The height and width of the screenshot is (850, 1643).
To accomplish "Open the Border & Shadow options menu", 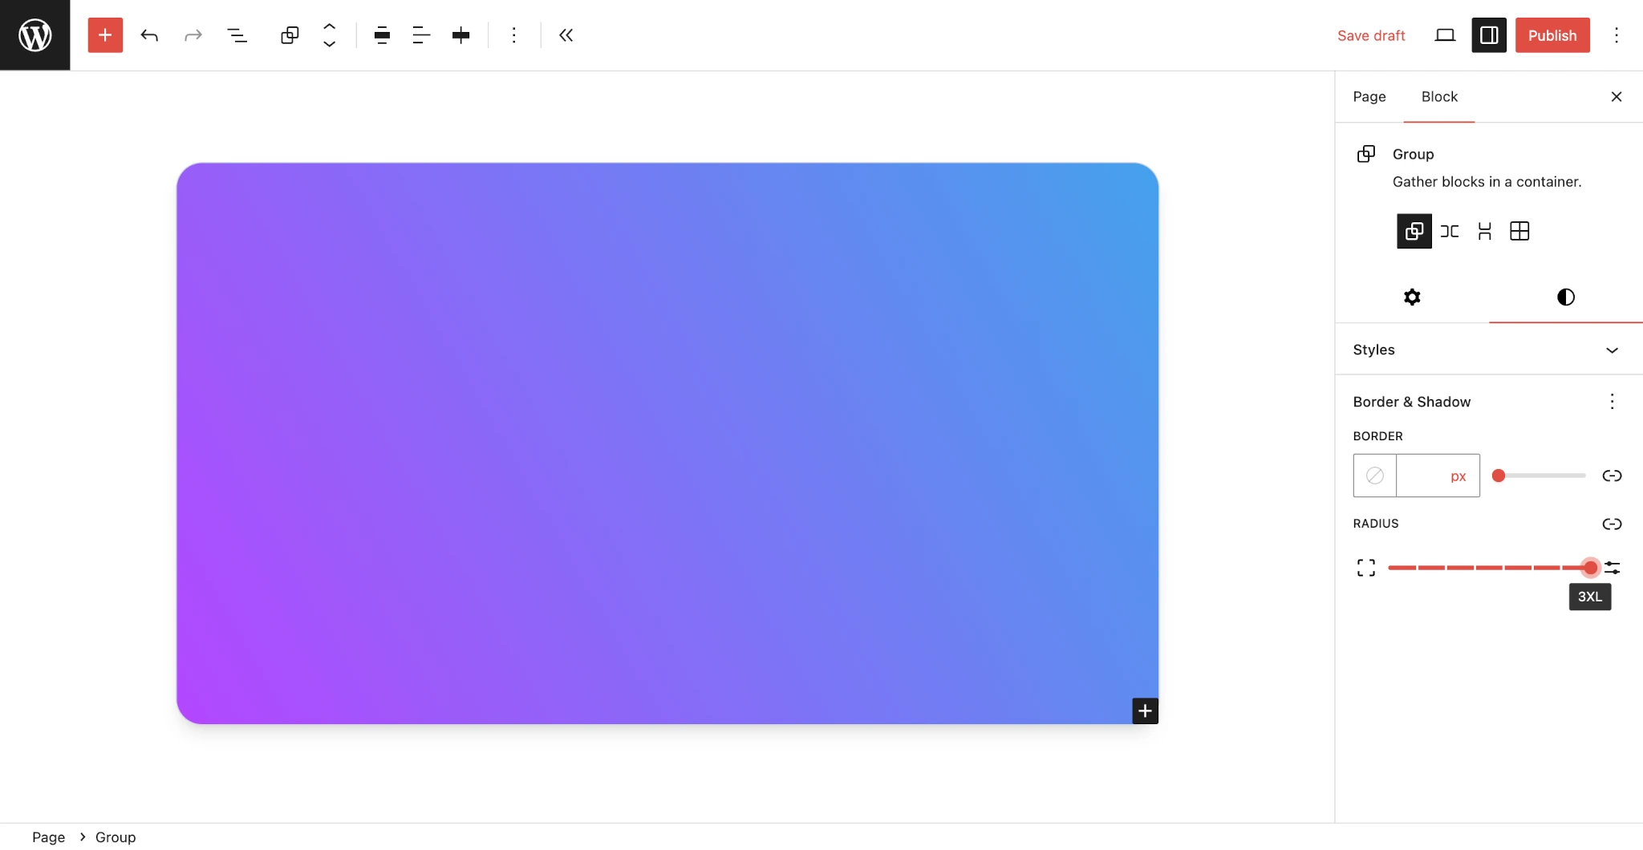I will (x=1612, y=402).
